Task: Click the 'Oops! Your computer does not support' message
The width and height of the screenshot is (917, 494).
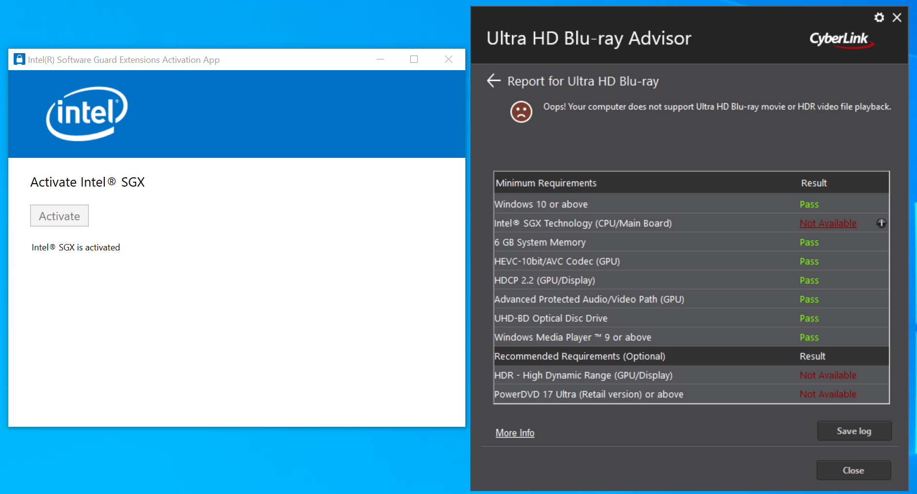Action: click(717, 107)
